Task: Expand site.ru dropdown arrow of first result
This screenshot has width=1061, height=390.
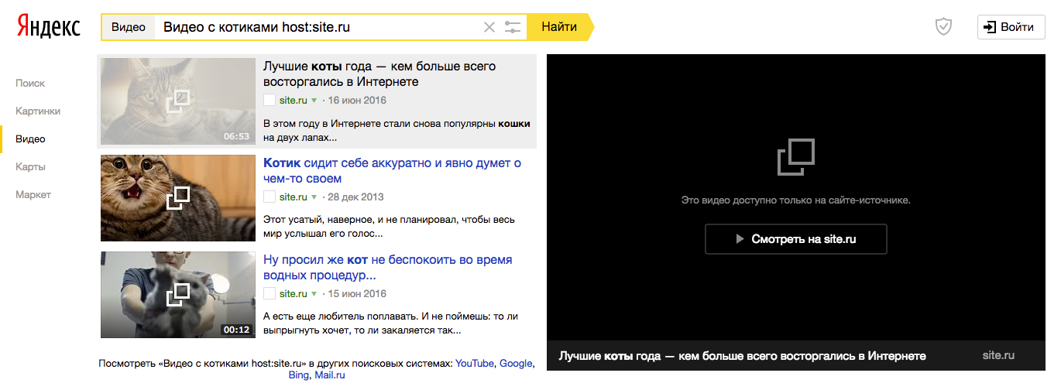Action: (314, 101)
